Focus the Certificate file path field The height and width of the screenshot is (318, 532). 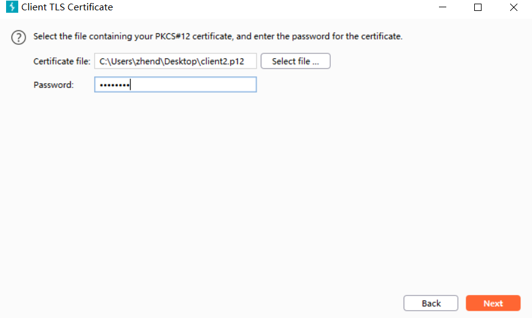175,61
